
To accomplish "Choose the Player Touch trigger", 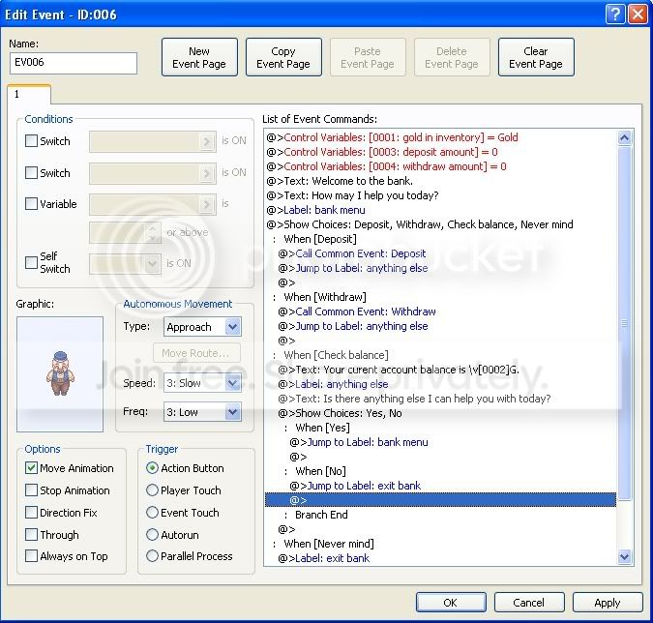I will [x=153, y=490].
